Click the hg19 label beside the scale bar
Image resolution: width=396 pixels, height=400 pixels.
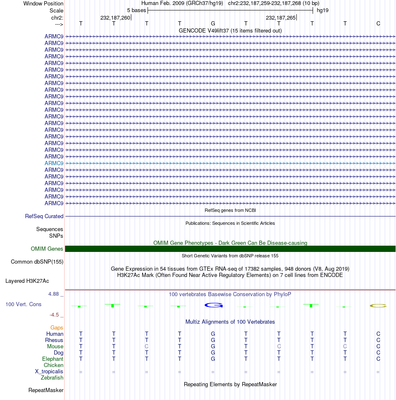pos(323,10)
